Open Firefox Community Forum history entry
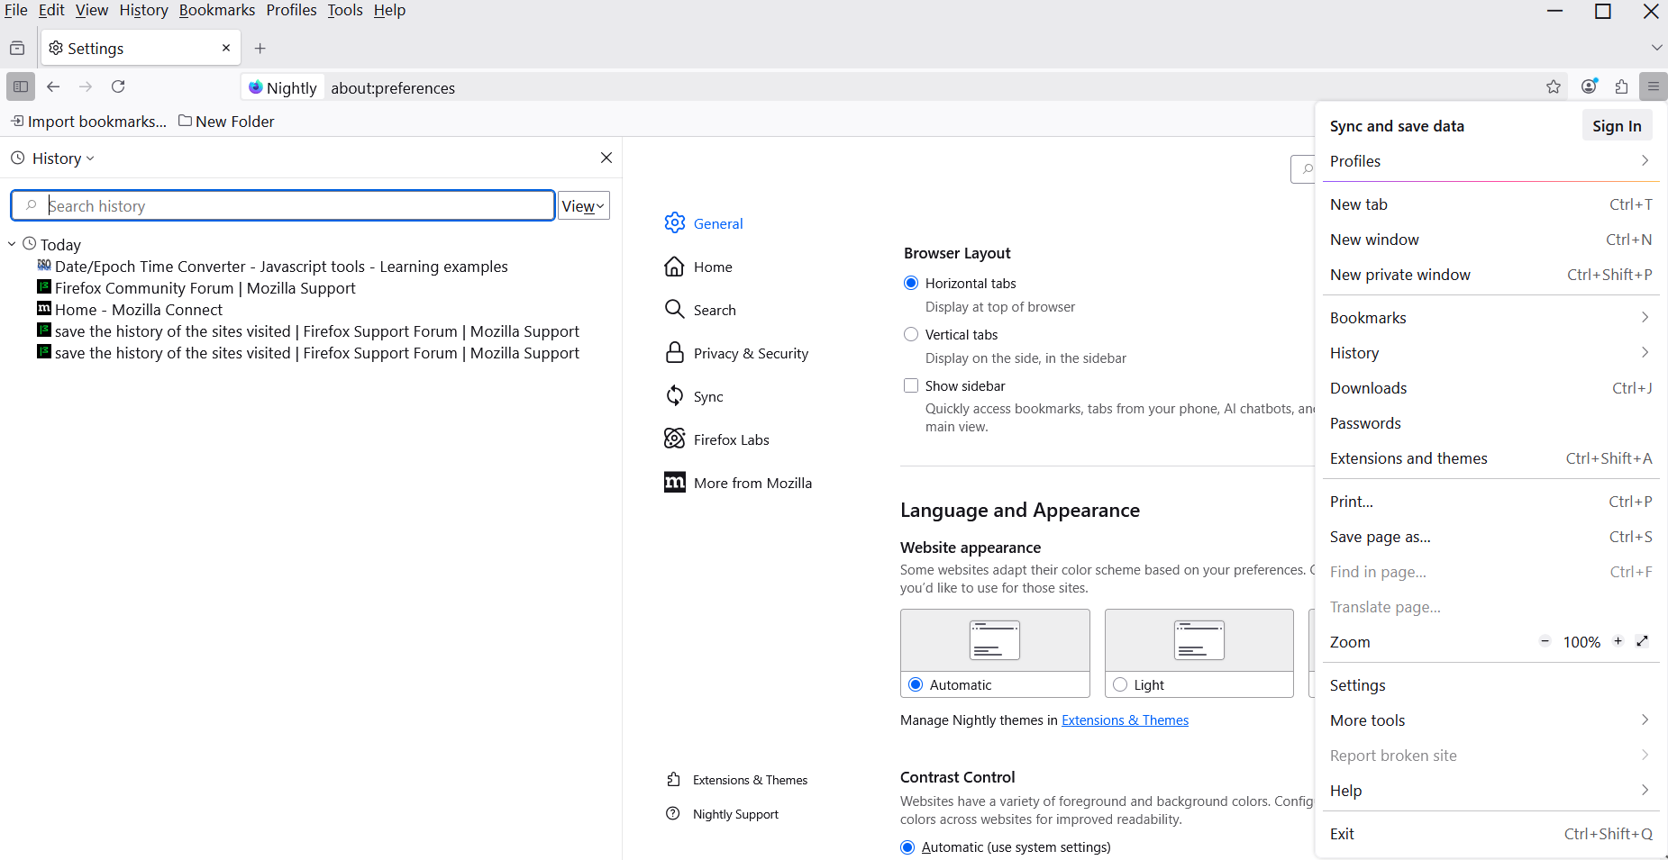Viewport: 1668px width, 860px height. tap(196, 288)
